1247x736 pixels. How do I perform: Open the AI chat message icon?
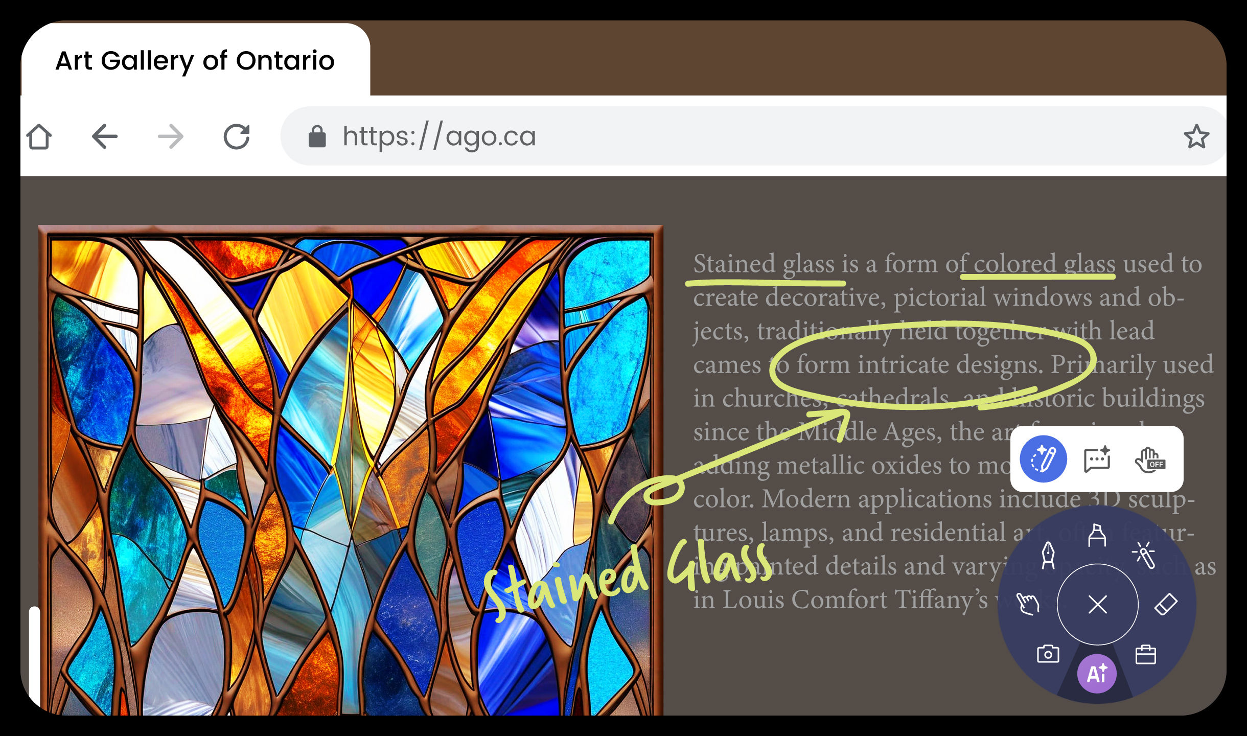[x=1097, y=459]
